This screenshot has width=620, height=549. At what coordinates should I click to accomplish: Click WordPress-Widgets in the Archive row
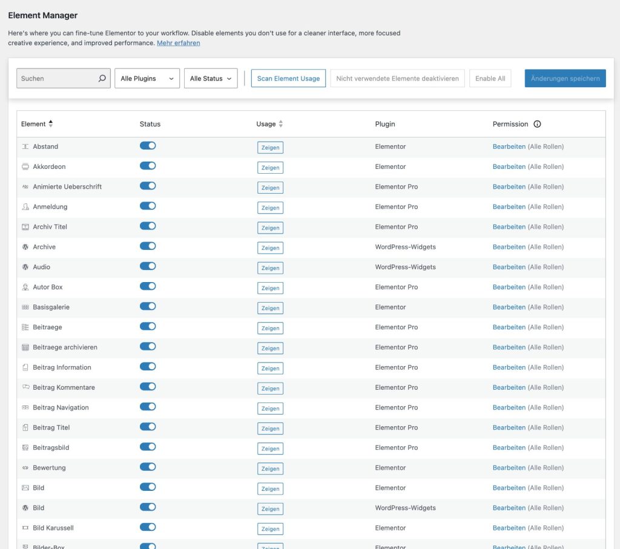[x=405, y=247]
